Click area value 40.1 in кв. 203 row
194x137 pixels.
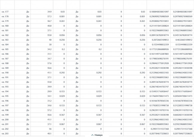coord(49,133)
